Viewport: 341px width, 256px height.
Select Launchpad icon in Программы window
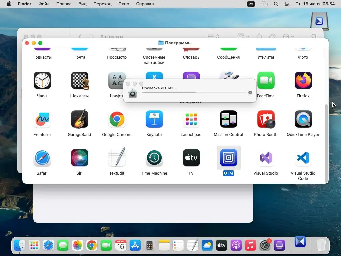coord(191,119)
